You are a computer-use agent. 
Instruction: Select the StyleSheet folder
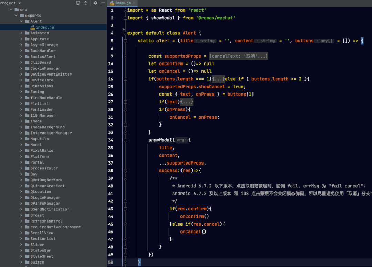42,256
